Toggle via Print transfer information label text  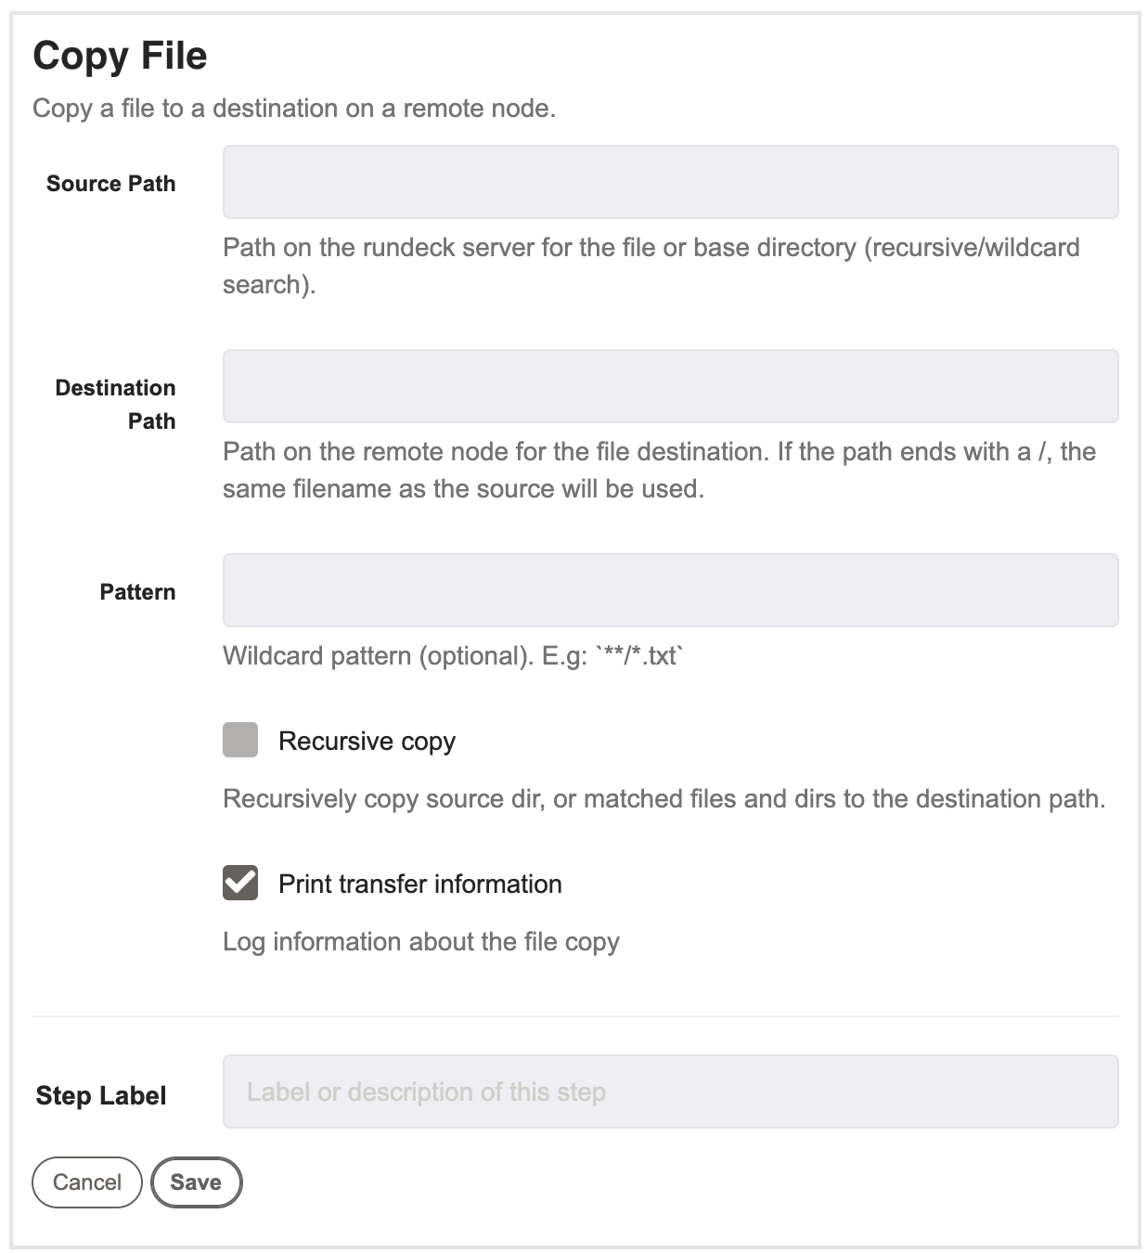tap(420, 884)
